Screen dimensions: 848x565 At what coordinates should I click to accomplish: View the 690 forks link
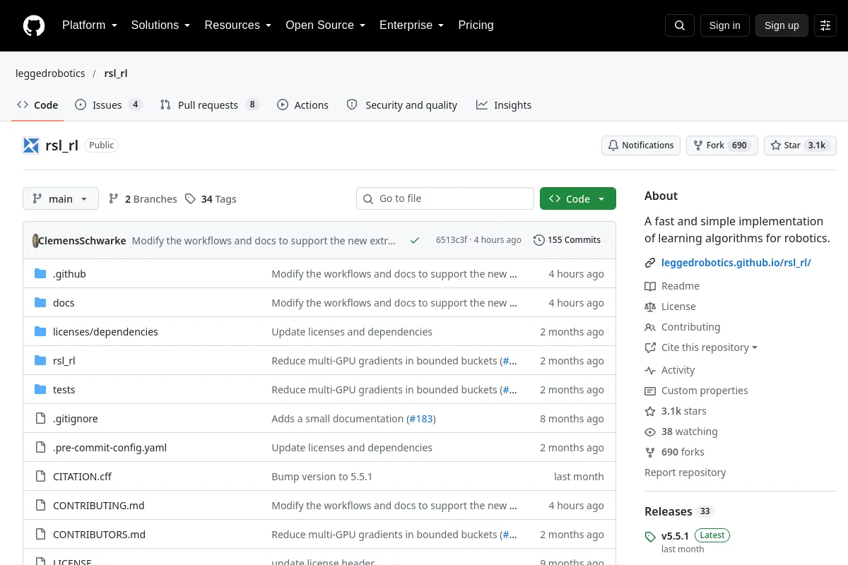(683, 452)
